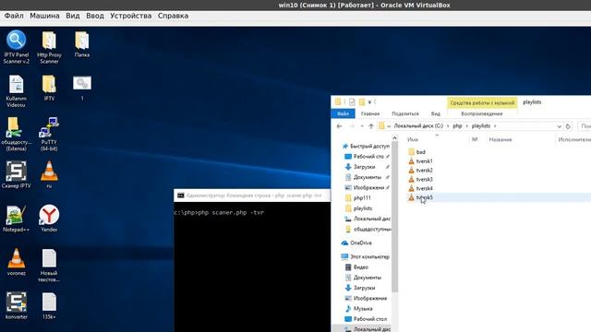
Task: Sort by № column header
Action: coord(475,139)
